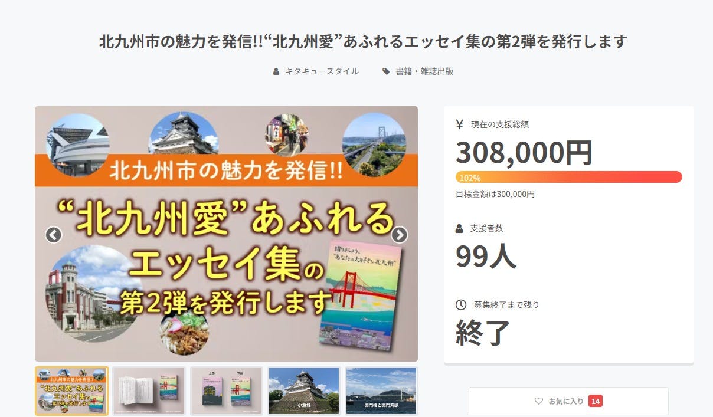Click the main project banner image
Image resolution: width=713 pixels, height=417 pixels.
(226, 234)
